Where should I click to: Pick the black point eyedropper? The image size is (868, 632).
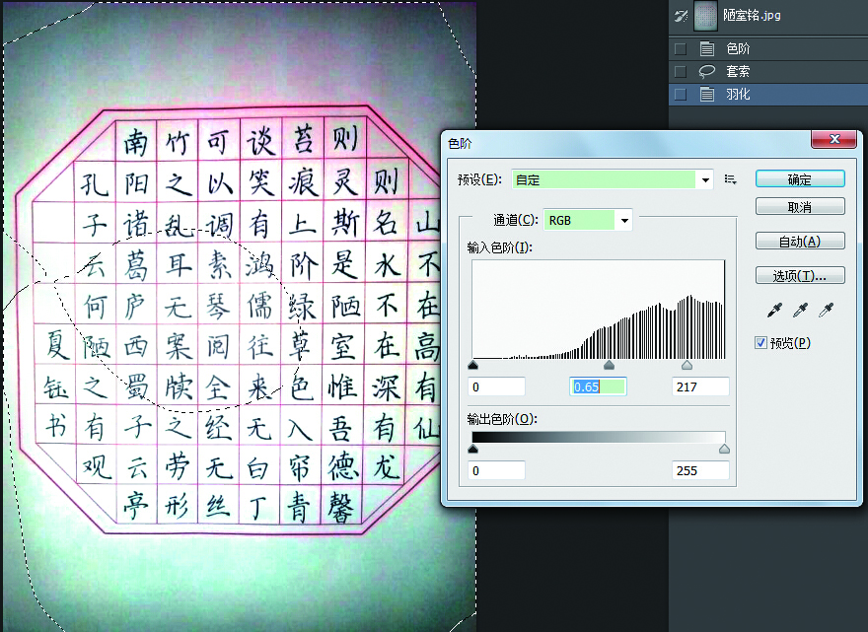pyautogui.click(x=774, y=311)
